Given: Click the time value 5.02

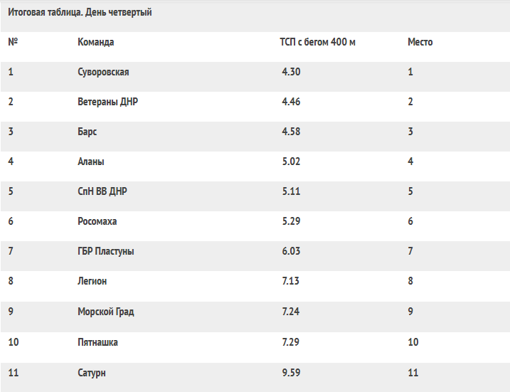Looking at the screenshot, I should pos(291,161).
